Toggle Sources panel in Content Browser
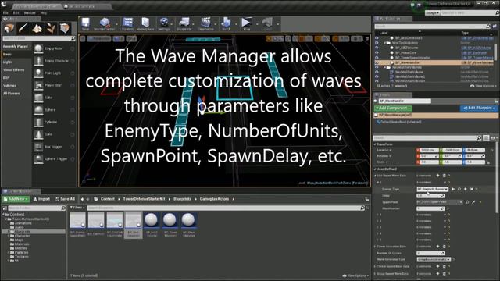 (5, 208)
